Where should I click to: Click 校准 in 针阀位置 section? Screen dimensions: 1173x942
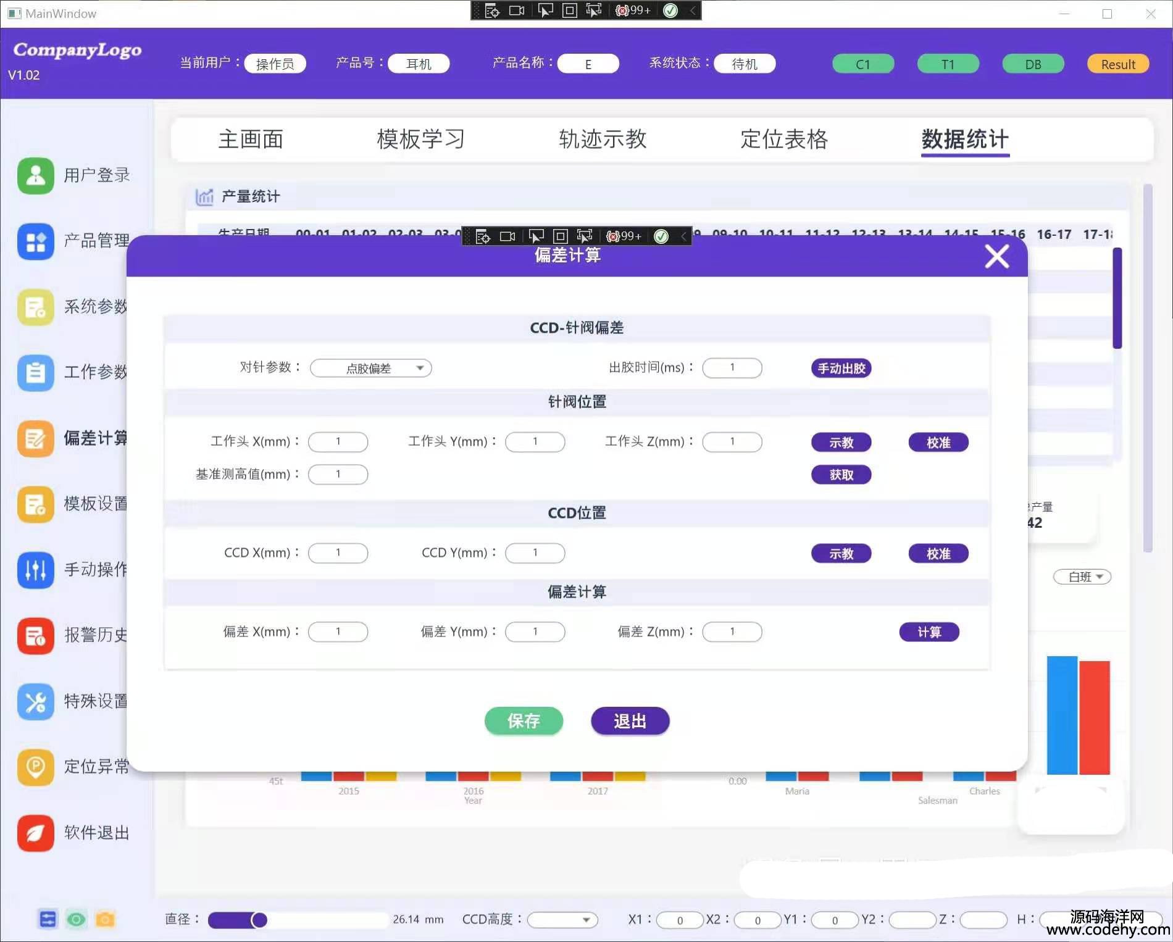click(938, 442)
